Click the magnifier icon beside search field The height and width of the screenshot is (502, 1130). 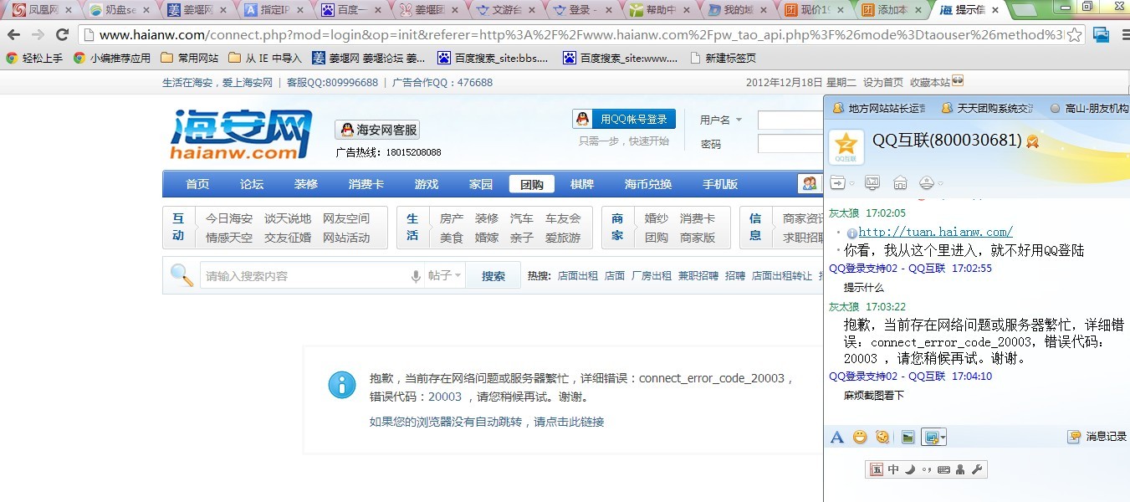click(182, 275)
